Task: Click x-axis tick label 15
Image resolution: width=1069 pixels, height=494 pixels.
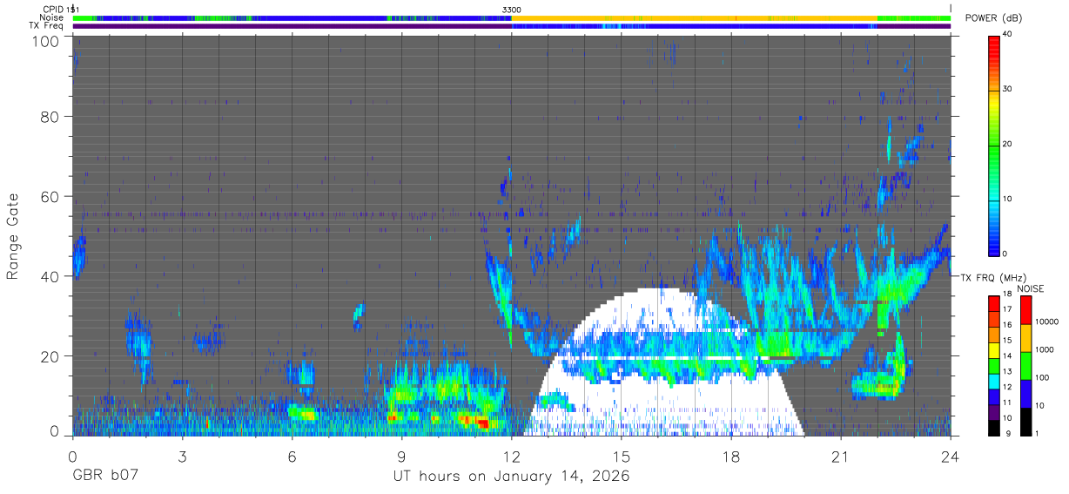Action: (x=621, y=456)
